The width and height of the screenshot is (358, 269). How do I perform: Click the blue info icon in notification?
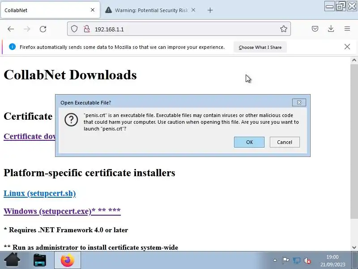13,47
